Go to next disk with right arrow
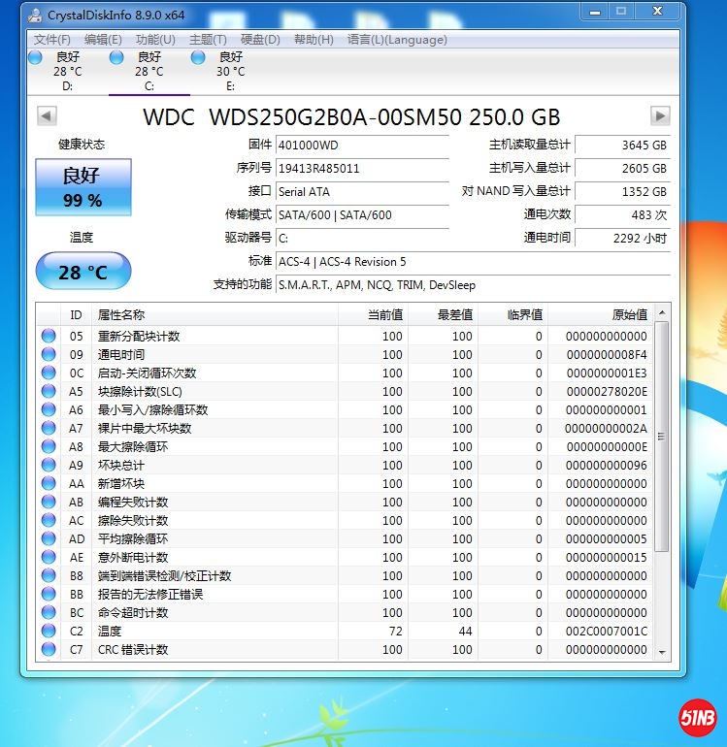 (660, 116)
